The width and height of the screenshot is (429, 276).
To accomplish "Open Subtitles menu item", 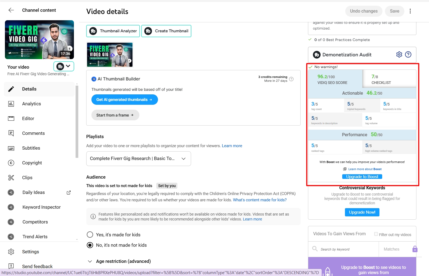I will click(x=39, y=148).
